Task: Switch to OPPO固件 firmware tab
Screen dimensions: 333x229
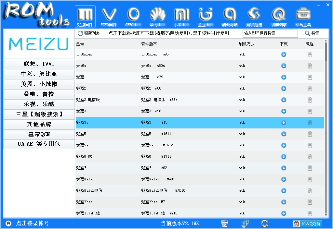Action: pyautogui.click(x=133, y=17)
